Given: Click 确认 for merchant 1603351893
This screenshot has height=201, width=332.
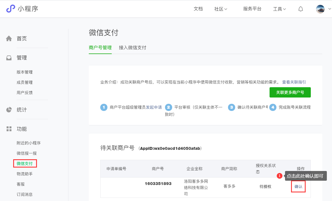Looking at the screenshot, I should click(x=298, y=186).
